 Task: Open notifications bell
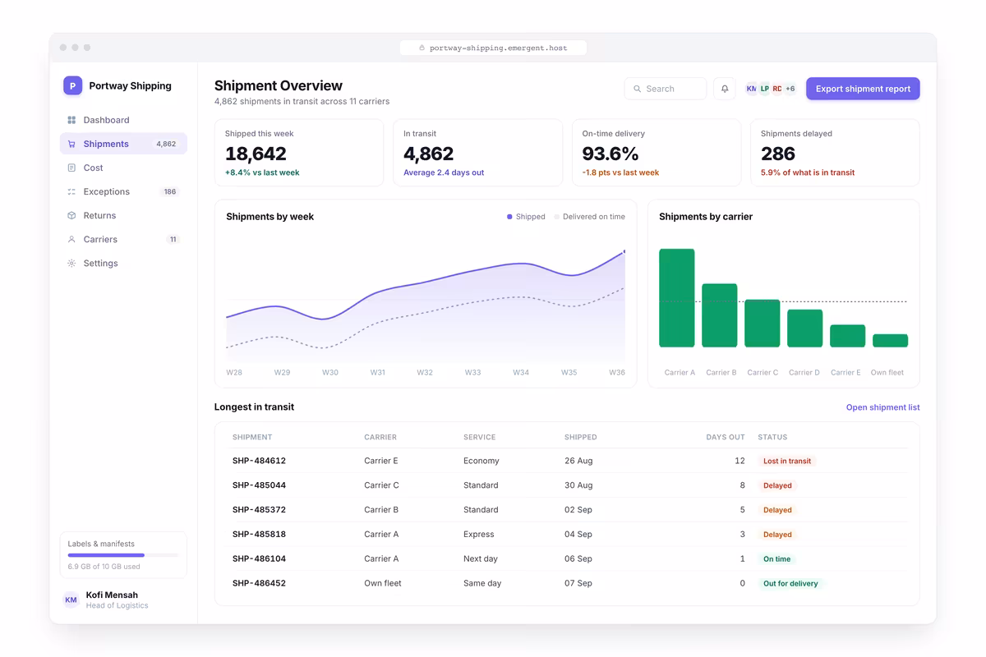point(725,89)
